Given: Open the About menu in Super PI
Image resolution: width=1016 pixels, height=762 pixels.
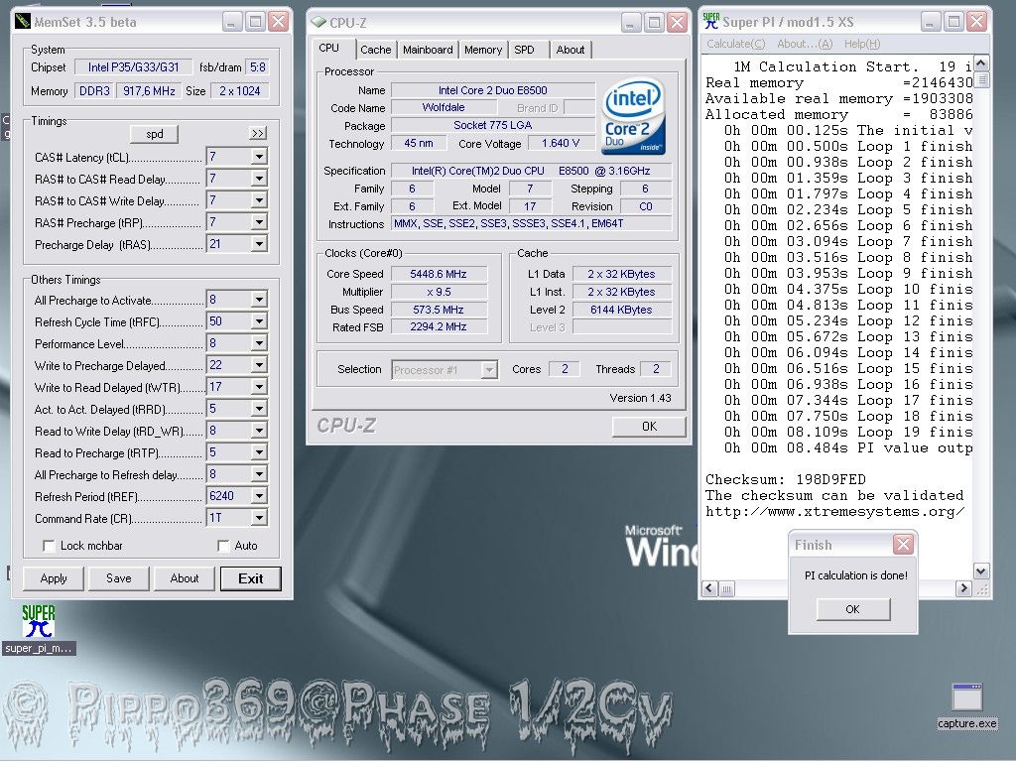Looking at the screenshot, I should (805, 44).
